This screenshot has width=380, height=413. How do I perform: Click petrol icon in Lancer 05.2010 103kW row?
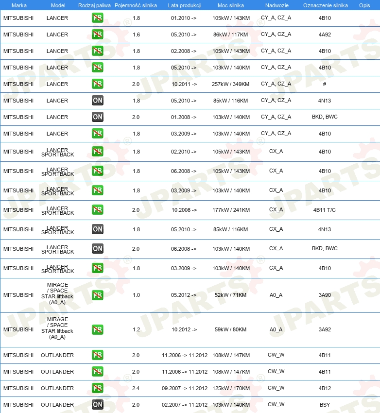point(98,68)
